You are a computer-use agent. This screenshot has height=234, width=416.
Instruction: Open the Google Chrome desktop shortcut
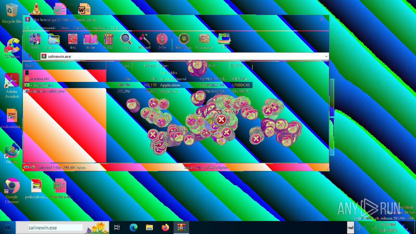tap(12, 191)
